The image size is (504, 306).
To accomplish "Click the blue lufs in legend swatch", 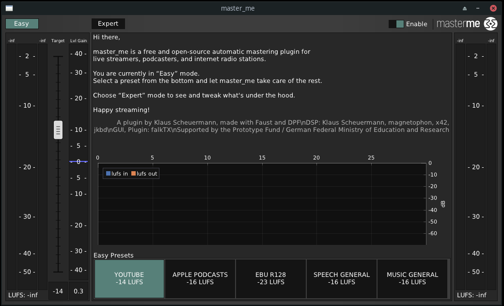I will (x=109, y=174).
